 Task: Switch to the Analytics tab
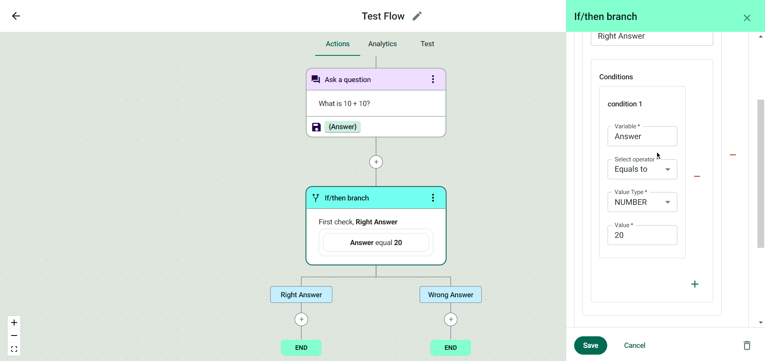click(382, 44)
